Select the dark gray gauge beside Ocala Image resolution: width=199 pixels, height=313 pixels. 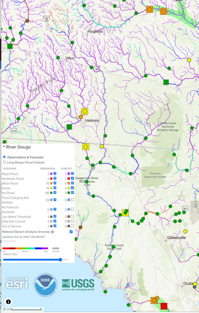[195, 287]
